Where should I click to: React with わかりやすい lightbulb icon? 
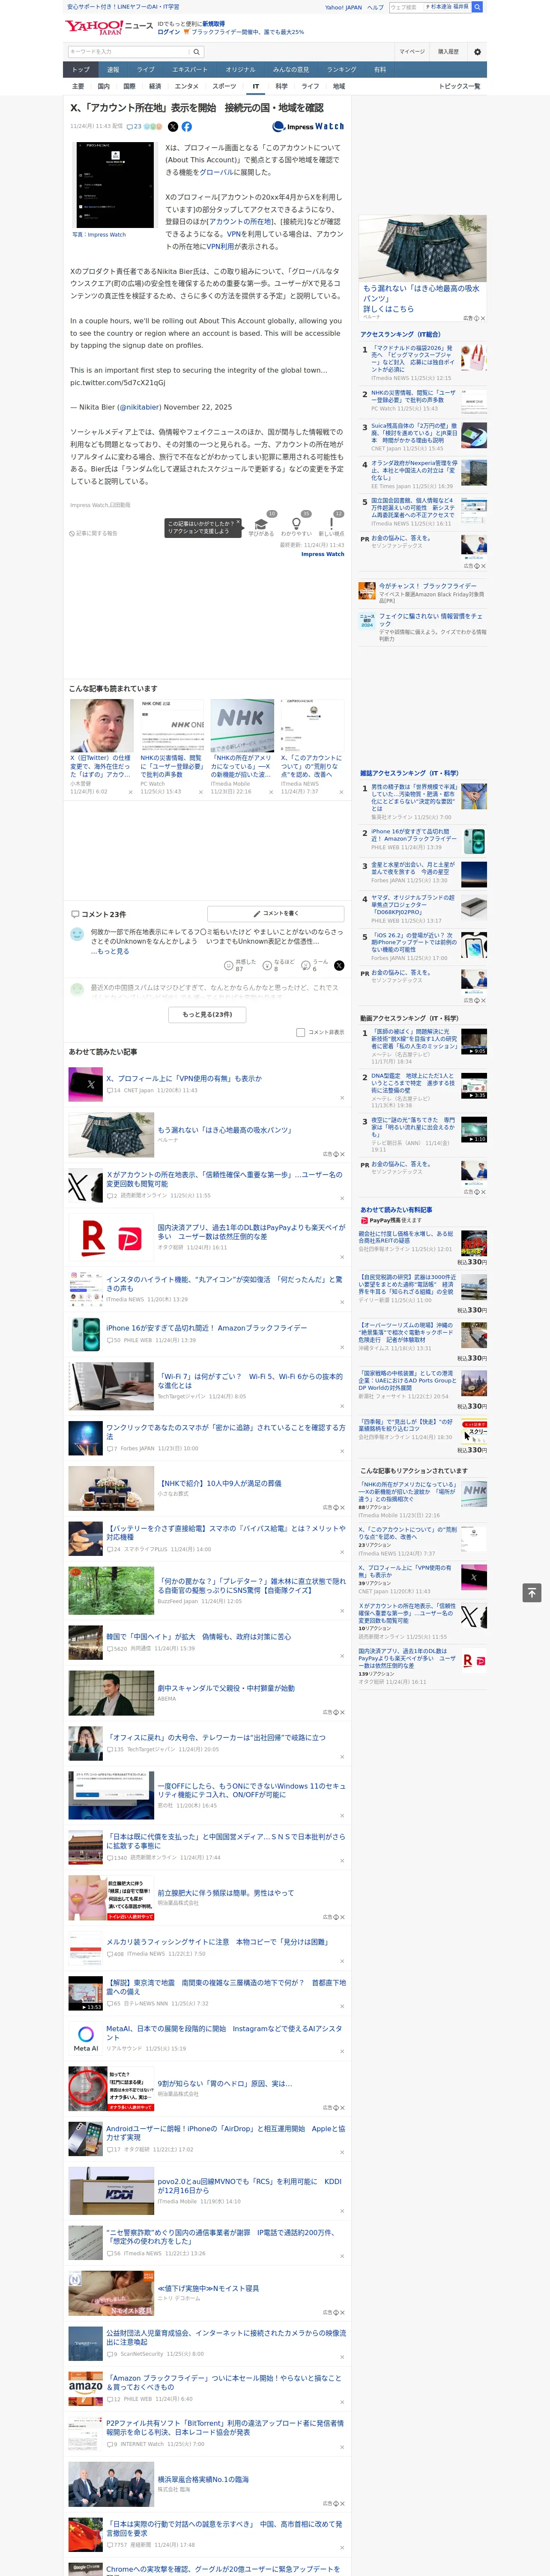point(296,523)
